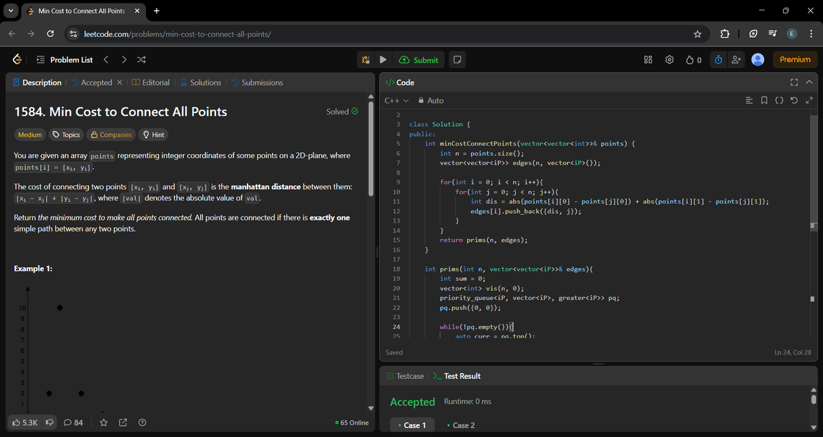Open the C++ language selector
The width and height of the screenshot is (823, 437).
[x=396, y=99]
